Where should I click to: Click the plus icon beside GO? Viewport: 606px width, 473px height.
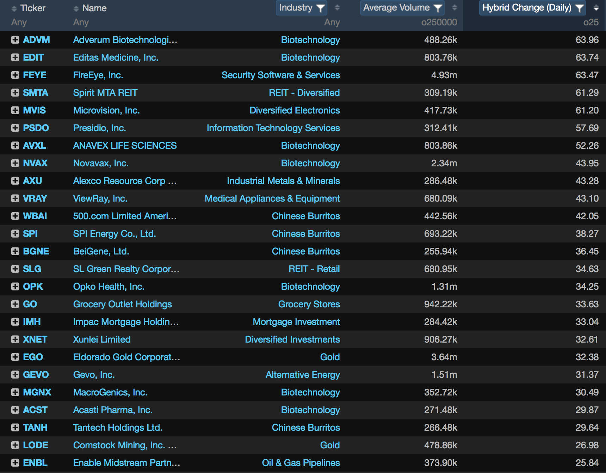[15, 304]
